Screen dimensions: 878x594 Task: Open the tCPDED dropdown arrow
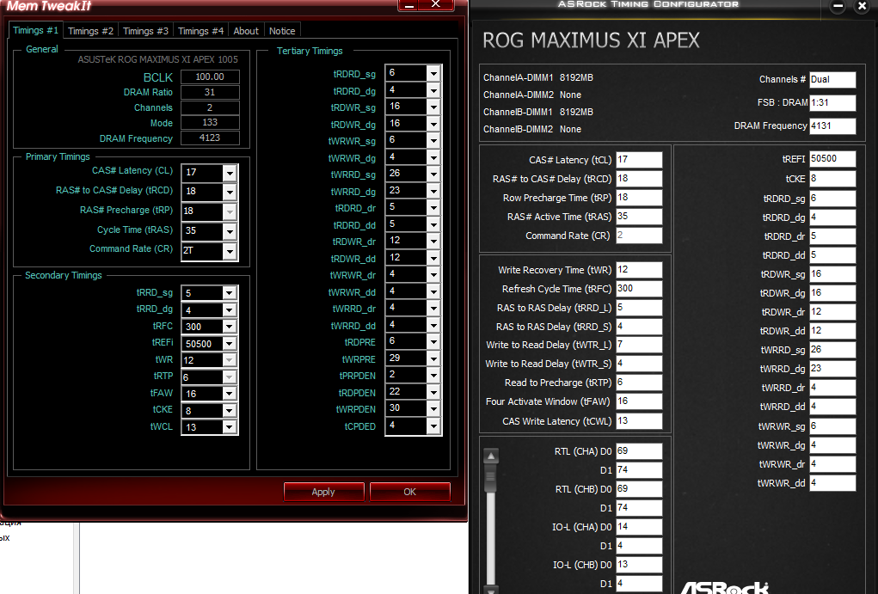click(x=433, y=426)
